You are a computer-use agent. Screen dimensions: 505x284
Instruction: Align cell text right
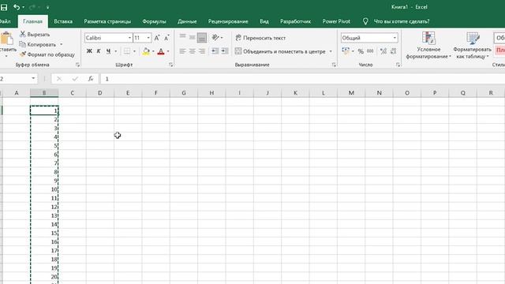coord(202,51)
